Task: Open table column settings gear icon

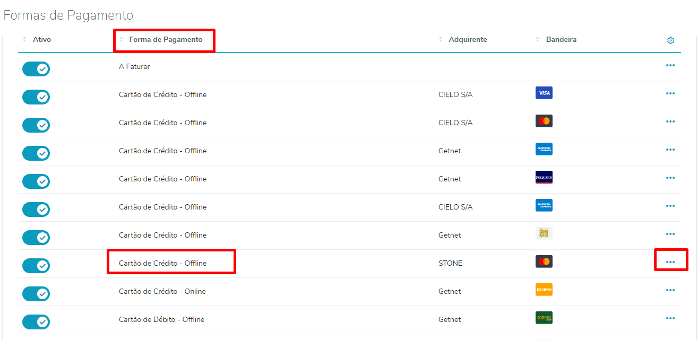Action: [x=670, y=40]
